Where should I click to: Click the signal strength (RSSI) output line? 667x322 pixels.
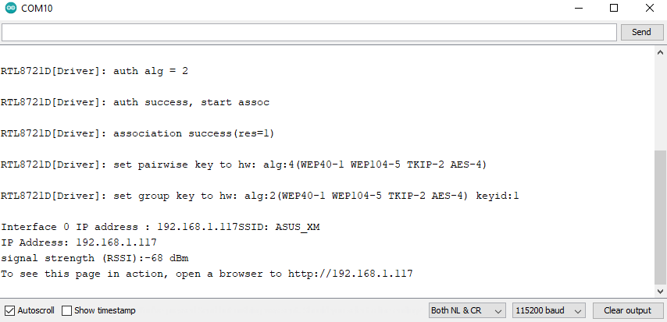(95, 258)
